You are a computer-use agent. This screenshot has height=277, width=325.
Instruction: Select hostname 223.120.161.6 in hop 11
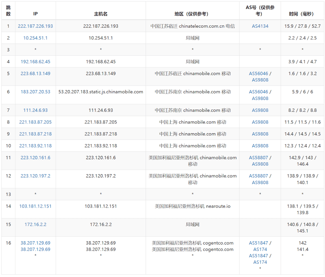click(101, 158)
